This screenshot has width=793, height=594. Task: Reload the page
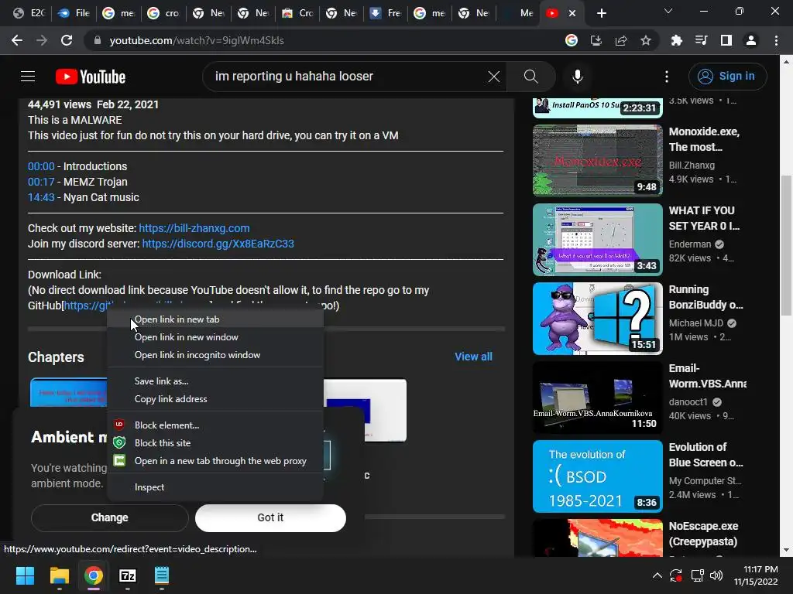pos(67,40)
